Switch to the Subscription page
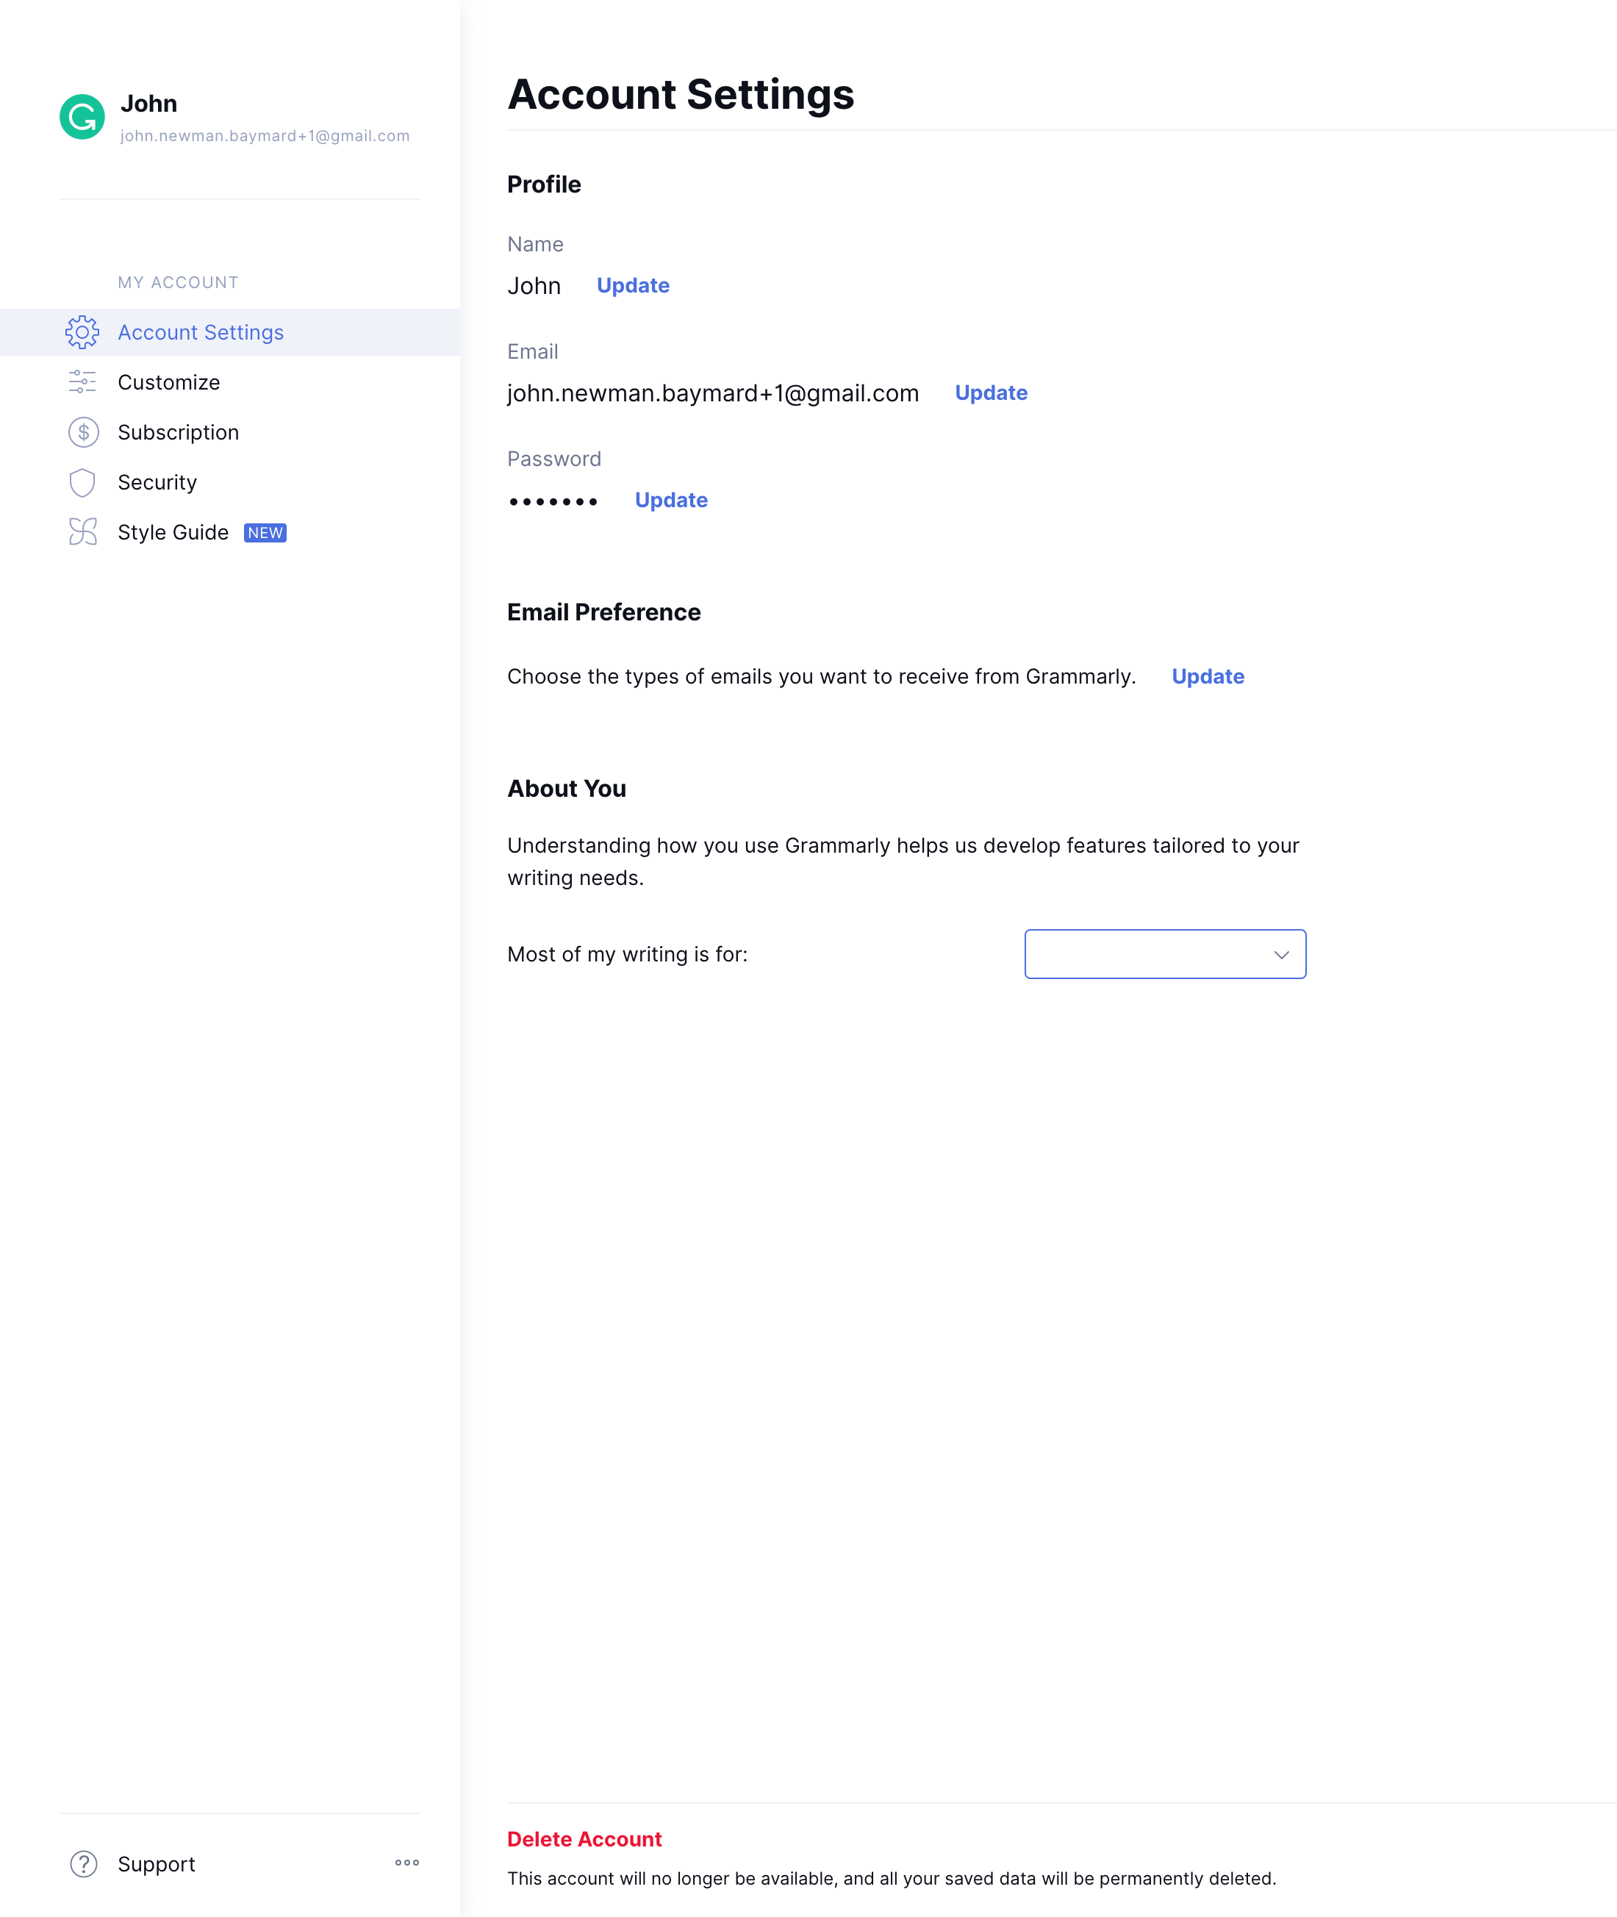Viewport: 1617px width, 1917px height. pos(178,431)
